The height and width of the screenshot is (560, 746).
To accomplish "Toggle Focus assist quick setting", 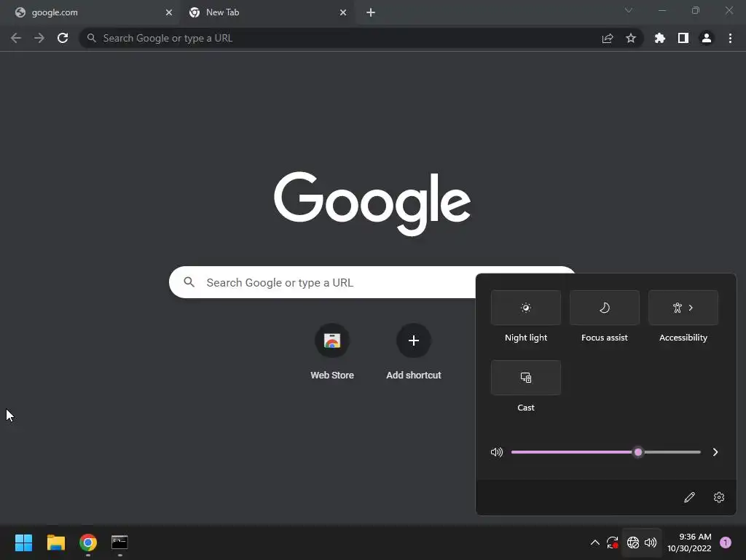I will coord(604,308).
